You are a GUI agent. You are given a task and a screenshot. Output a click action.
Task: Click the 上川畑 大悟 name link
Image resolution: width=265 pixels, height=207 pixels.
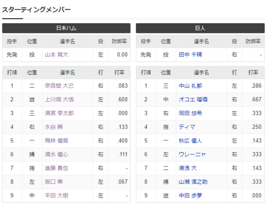tap(59, 100)
